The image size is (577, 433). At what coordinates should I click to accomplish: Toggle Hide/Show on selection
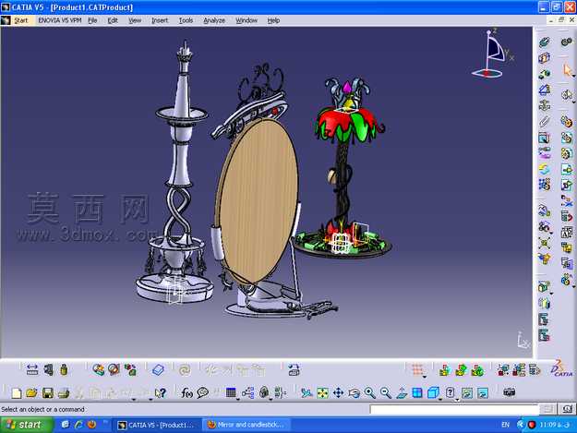pyautogui.click(x=466, y=393)
